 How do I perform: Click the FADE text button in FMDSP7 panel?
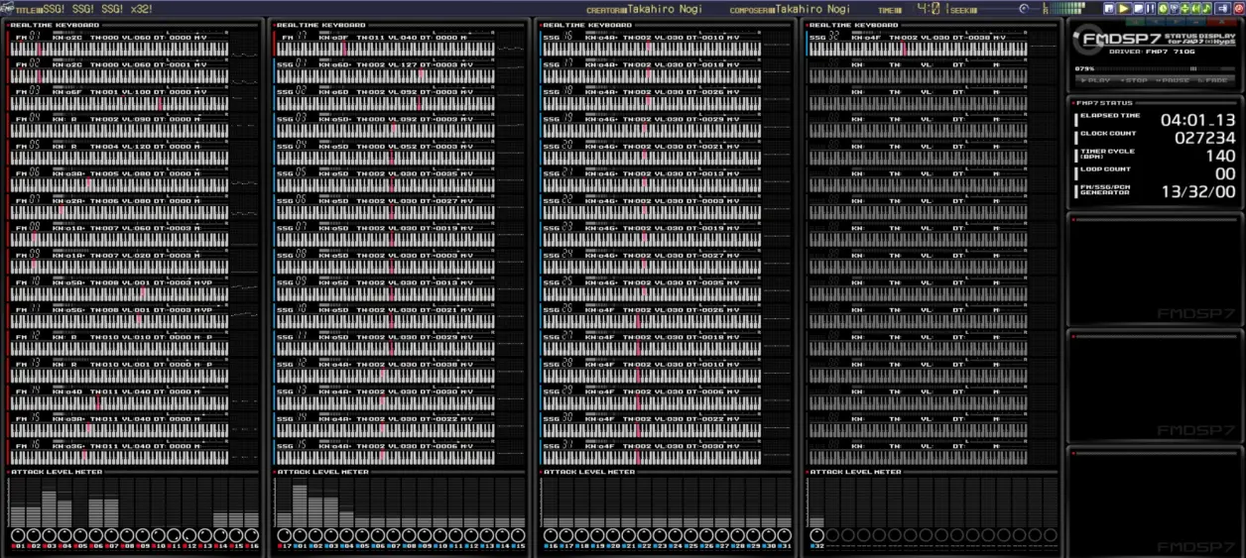(1213, 80)
